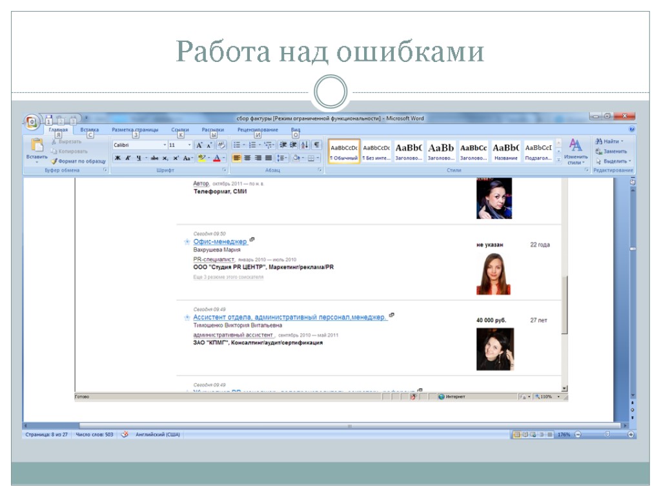Open the Ассистент отдела resume link
Viewport: 661px width, 496px height.
[290, 317]
